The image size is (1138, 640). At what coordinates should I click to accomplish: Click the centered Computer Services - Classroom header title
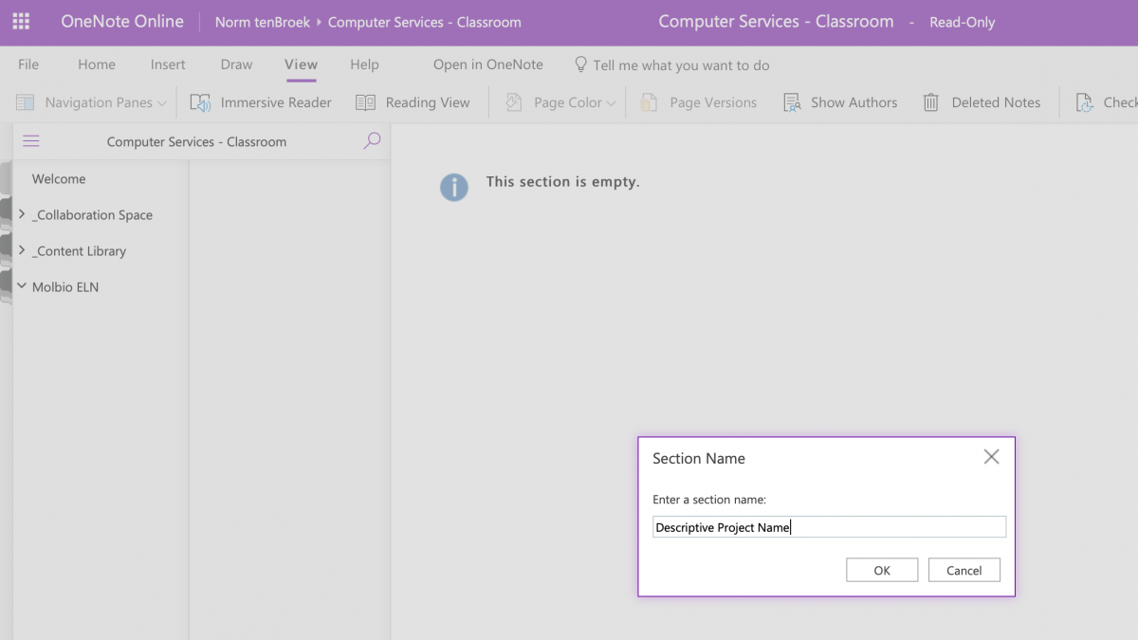[776, 21]
